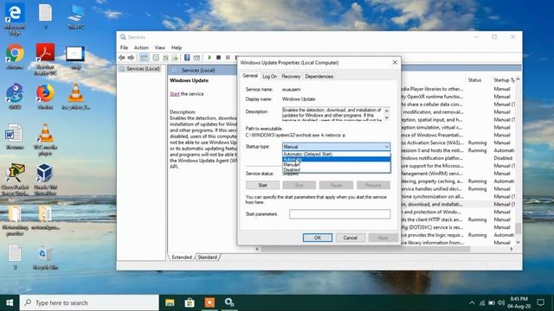Close the Windows Update Properties dialog

pos(395,62)
